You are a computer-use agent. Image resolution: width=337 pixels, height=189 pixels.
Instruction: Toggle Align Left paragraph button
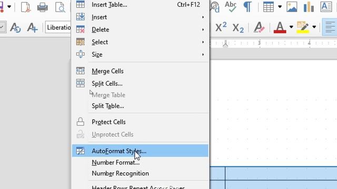point(330,27)
